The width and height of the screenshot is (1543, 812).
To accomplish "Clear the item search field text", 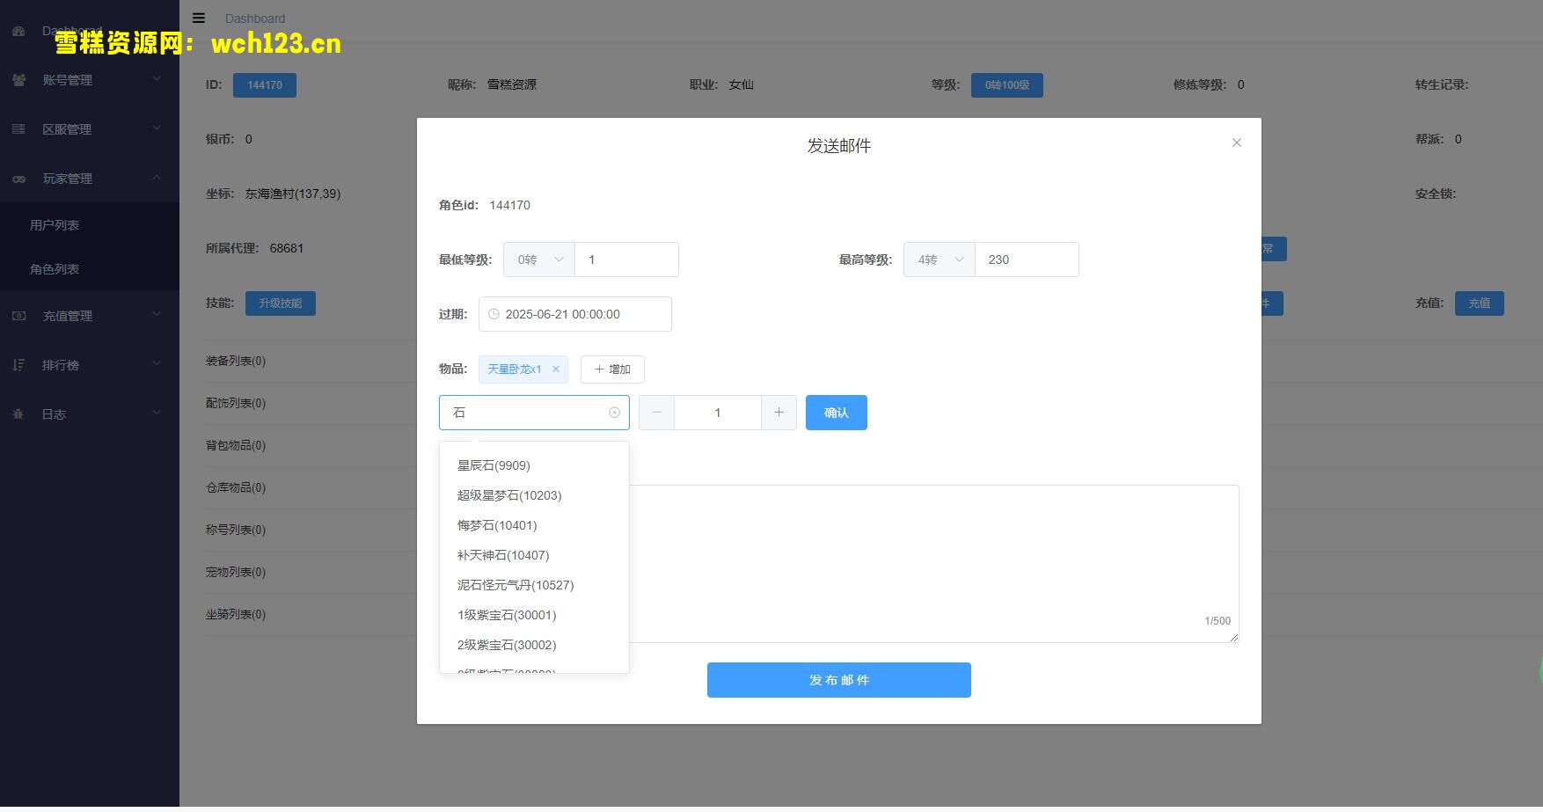I will coord(614,413).
